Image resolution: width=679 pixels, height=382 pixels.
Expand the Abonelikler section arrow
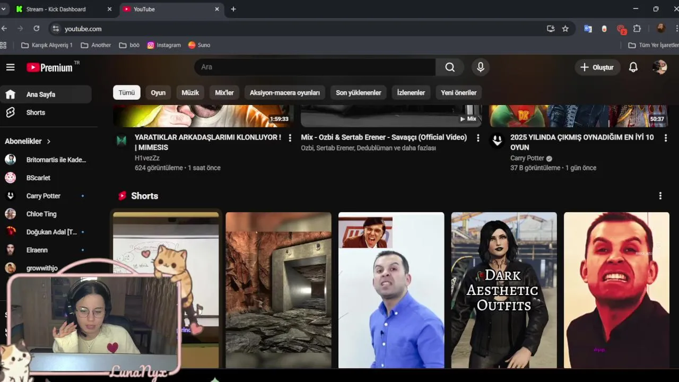pos(49,141)
